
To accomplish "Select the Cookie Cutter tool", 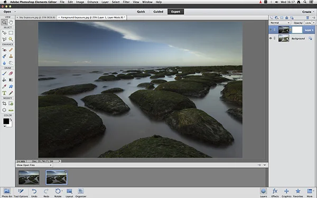I will (4, 110).
